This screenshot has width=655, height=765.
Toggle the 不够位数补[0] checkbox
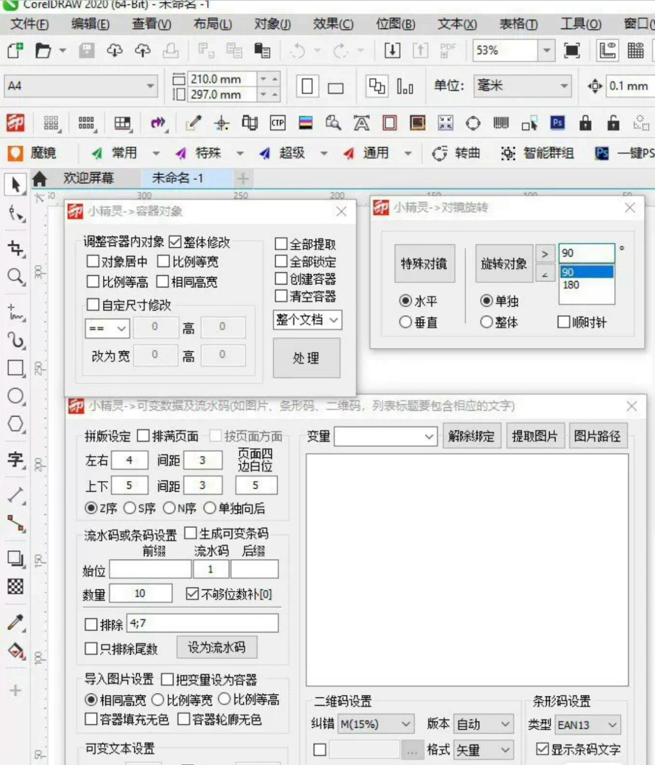tap(192, 593)
